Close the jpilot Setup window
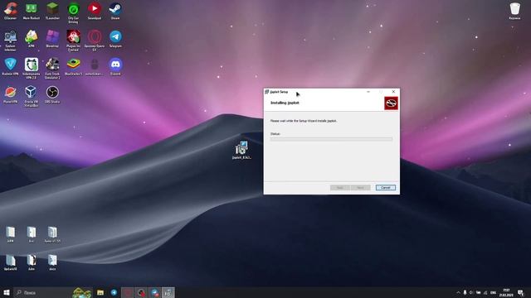531x298 pixels. click(x=393, y=92)
